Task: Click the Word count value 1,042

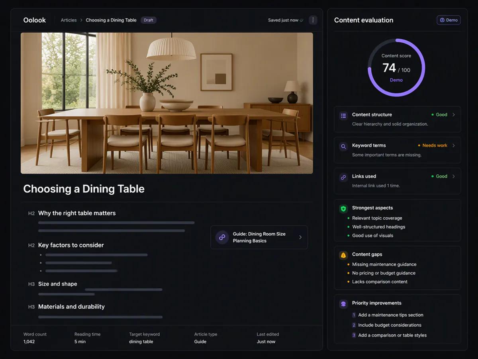Action: click(29, 342)
